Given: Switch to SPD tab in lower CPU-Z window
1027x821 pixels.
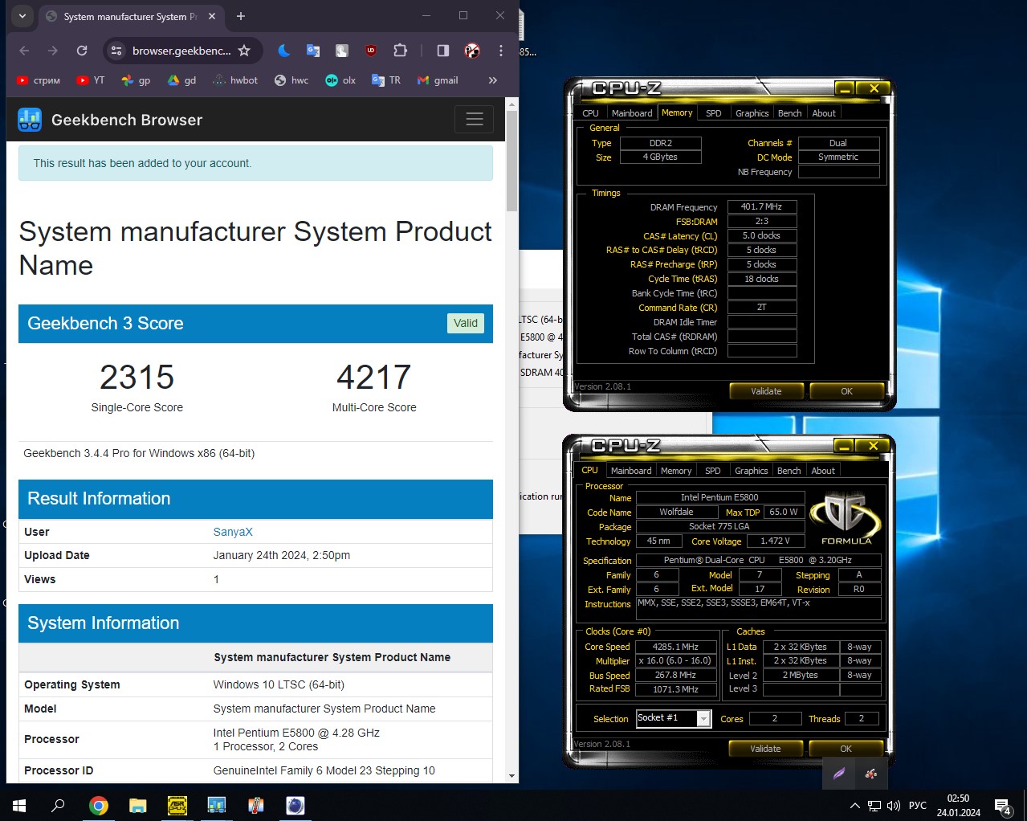Looking at the screenshot, I should [713, 471].
